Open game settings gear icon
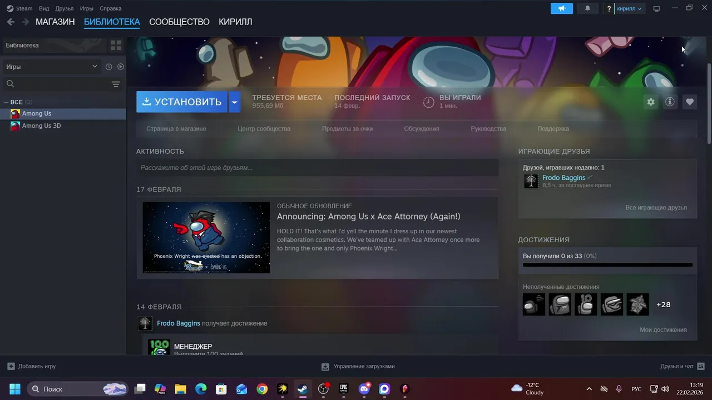 pyautogui.click(x=650, y=102)
